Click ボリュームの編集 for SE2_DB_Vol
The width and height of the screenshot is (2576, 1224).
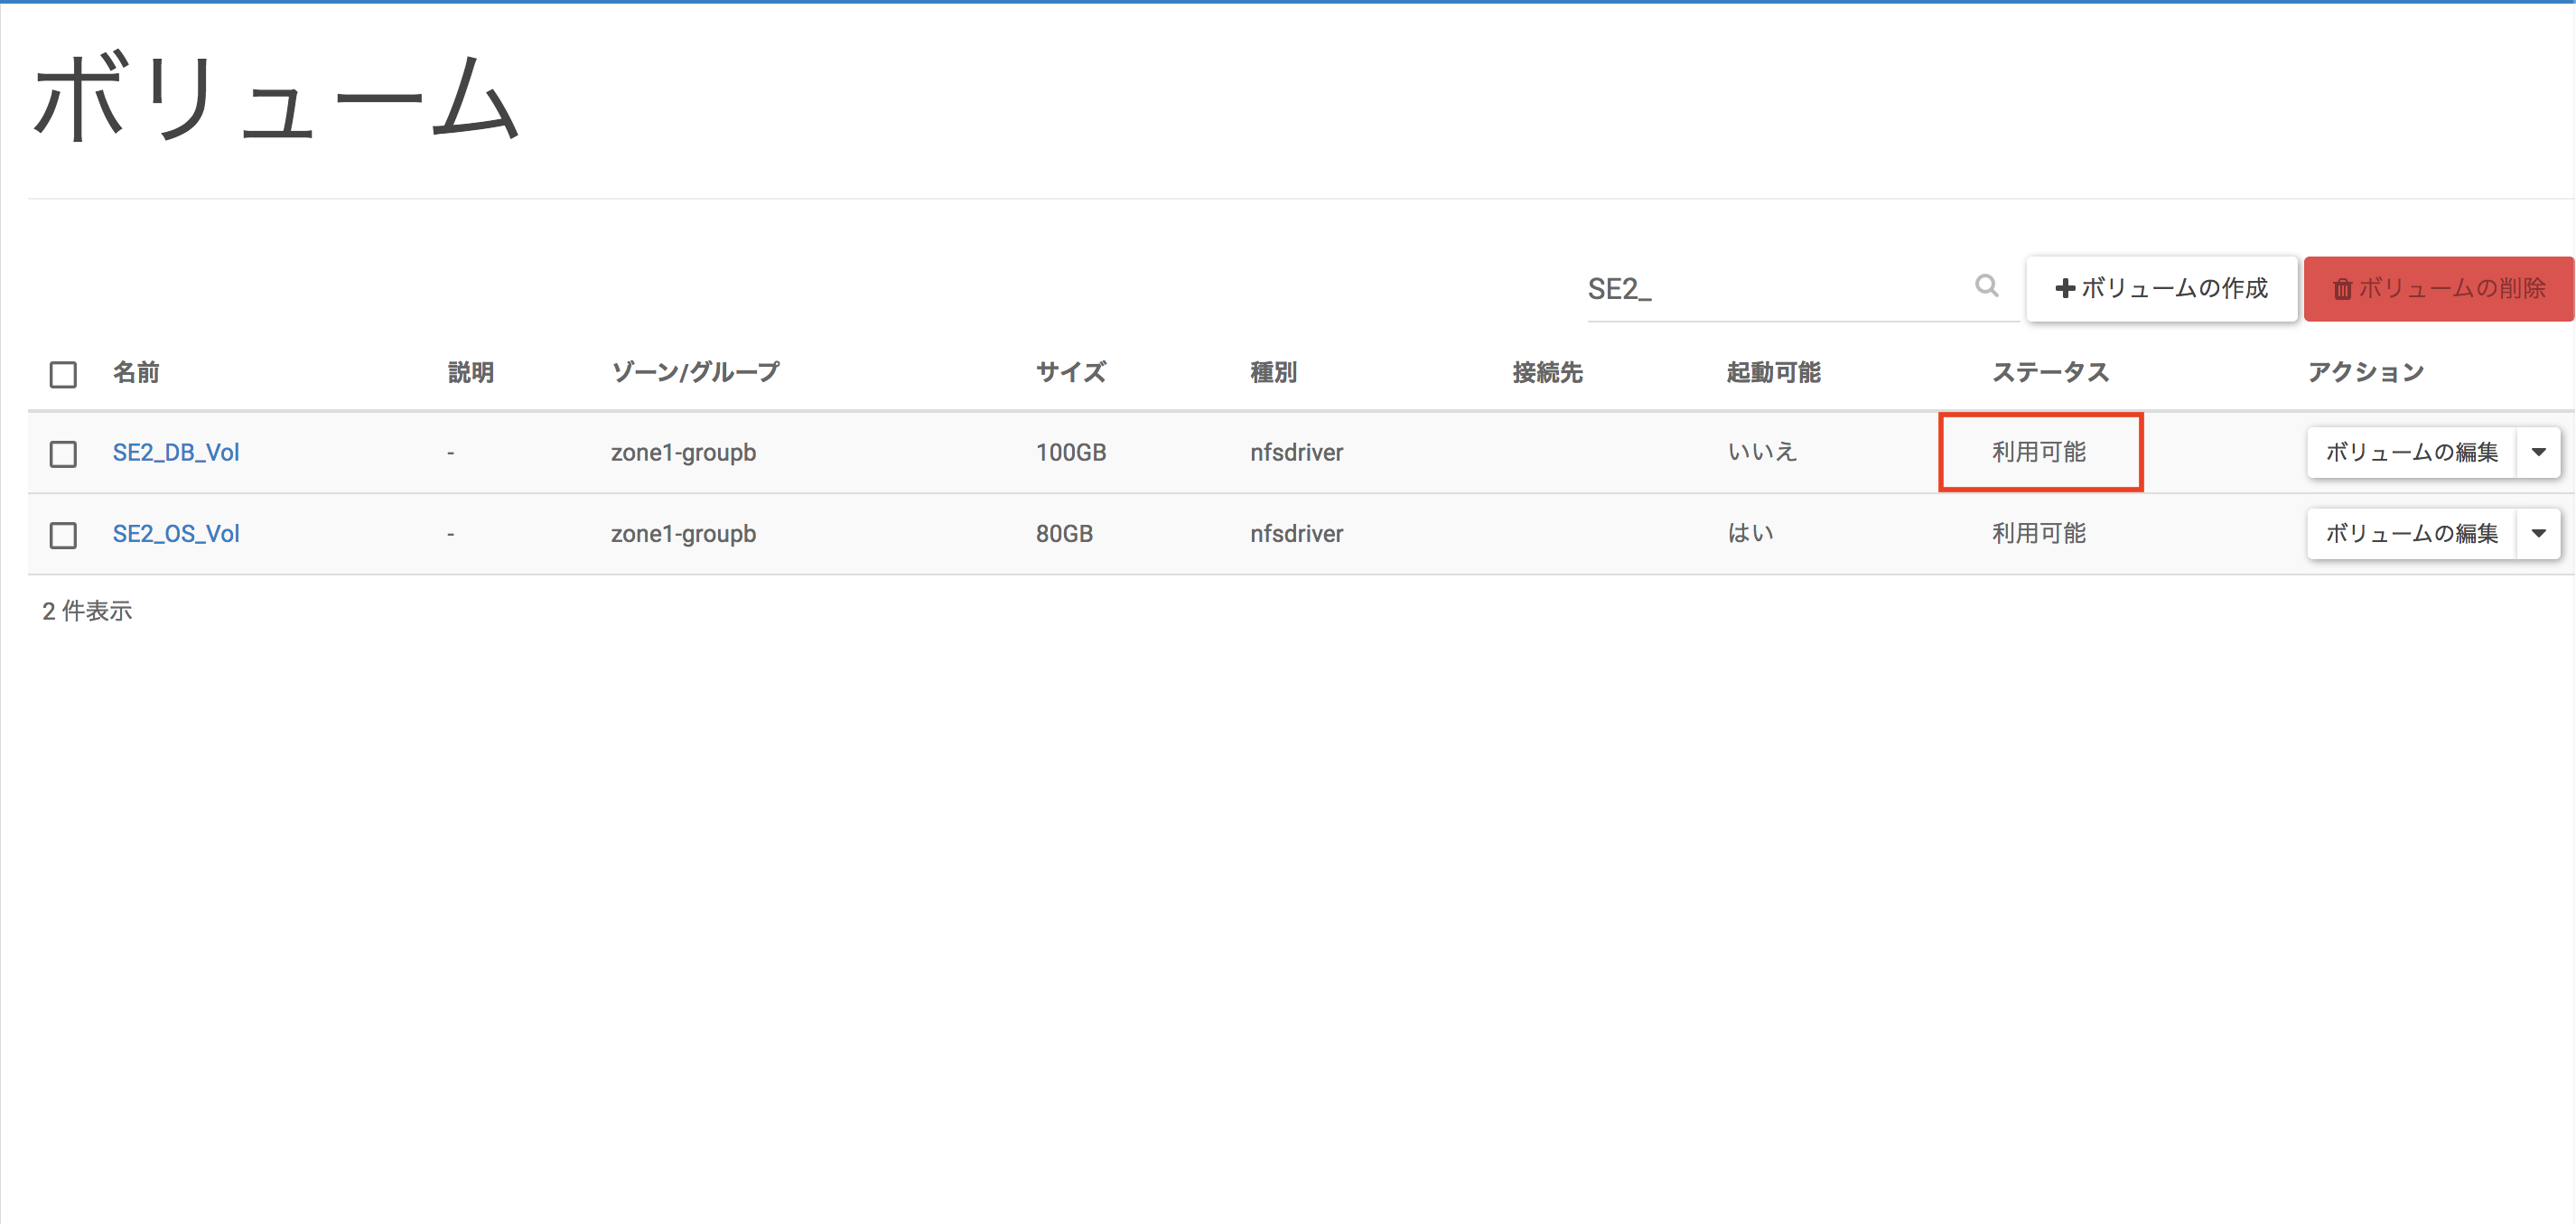click(2410, 452)
